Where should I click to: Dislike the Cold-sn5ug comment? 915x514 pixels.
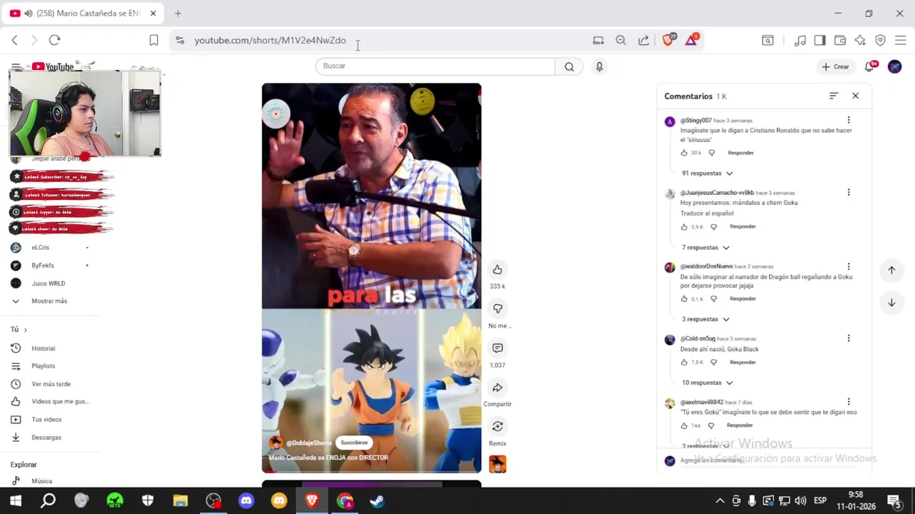click(713, 363)
